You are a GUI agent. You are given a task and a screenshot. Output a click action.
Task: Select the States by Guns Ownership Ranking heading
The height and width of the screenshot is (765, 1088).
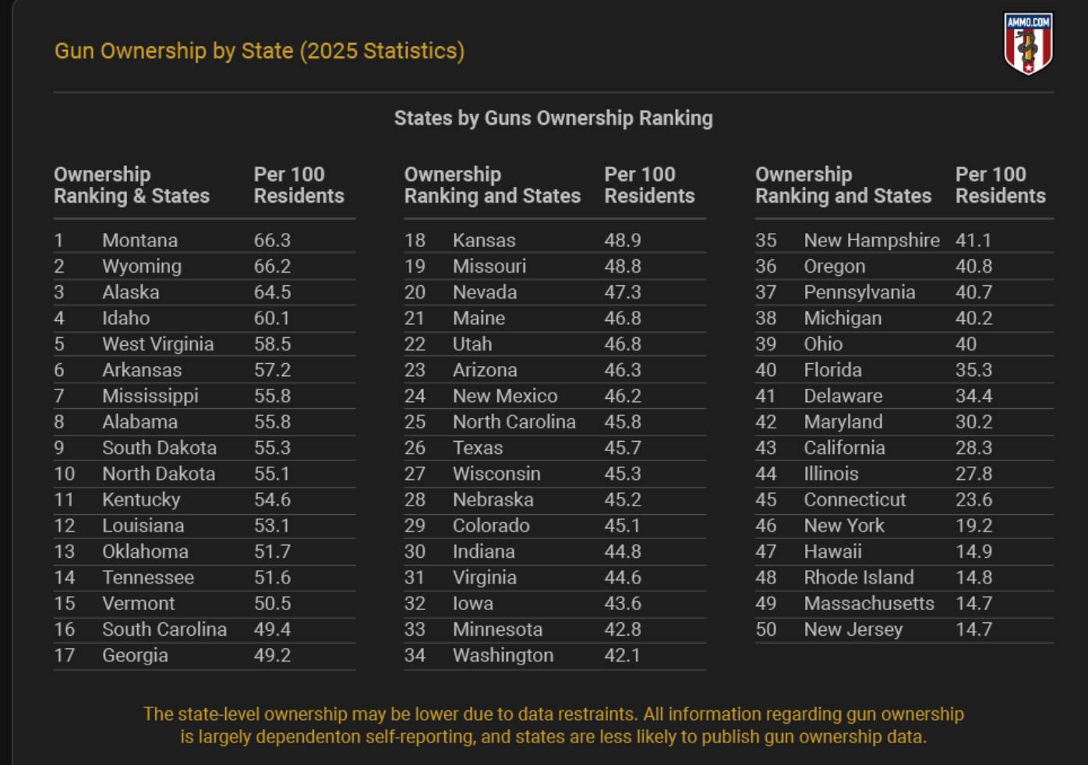(553, 118)
